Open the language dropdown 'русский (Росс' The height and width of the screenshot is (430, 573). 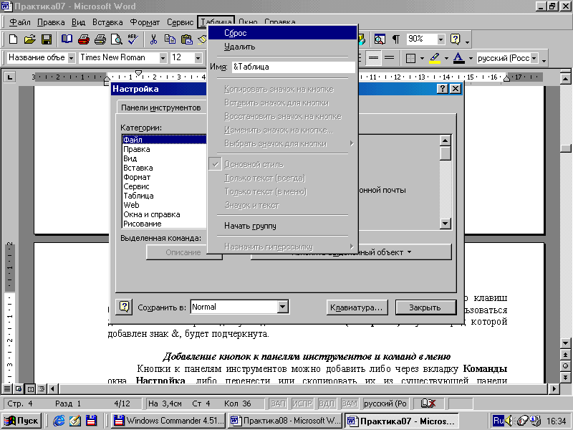click(534, 58)
